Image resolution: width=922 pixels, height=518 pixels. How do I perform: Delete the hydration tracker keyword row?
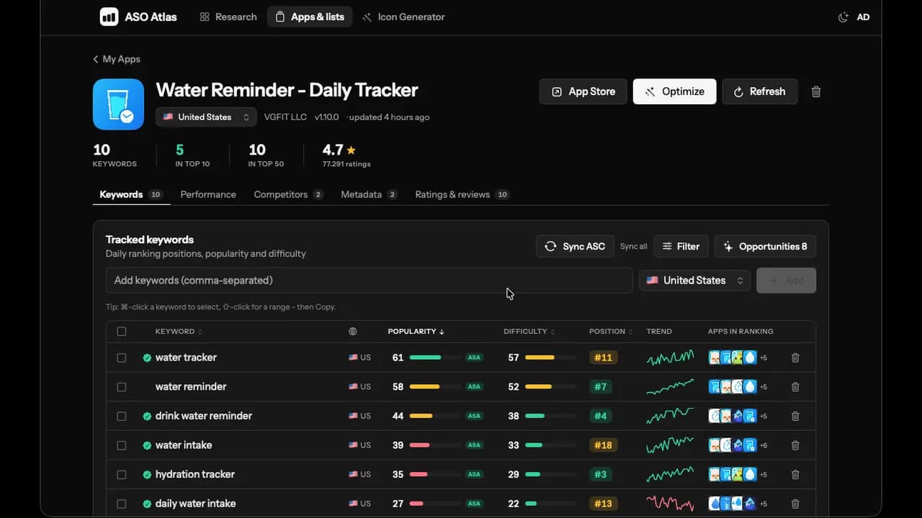(795, 475)
